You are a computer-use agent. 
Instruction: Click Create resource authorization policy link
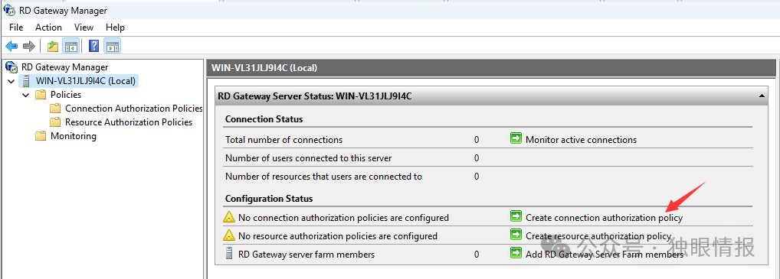pyautogui.click(x=598, y=235)
